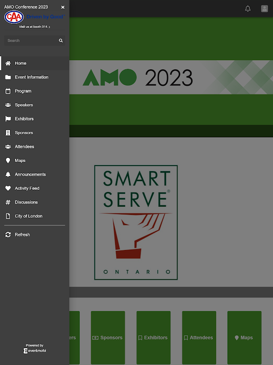Screen dimensions: 273x365
Task: Click the Discussions hash icon
Action: [x=8, y=202]
